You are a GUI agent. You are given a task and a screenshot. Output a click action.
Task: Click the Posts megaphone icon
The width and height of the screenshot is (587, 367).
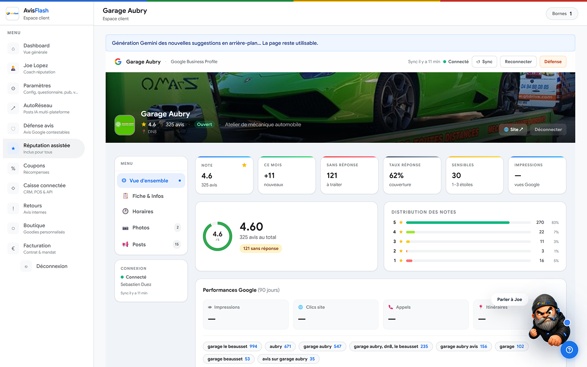[125, 244]
